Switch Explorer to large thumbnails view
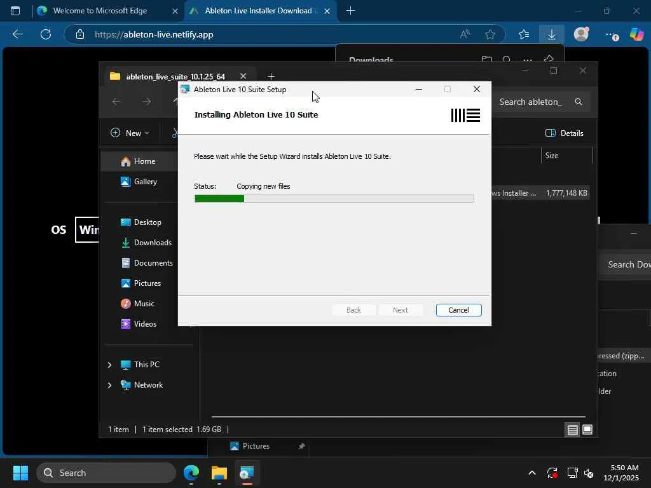 click(587, 430)
